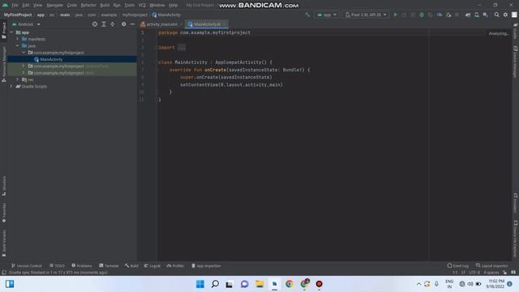
Task: Click the Select Opened File target icon
Action: point(95,24)
